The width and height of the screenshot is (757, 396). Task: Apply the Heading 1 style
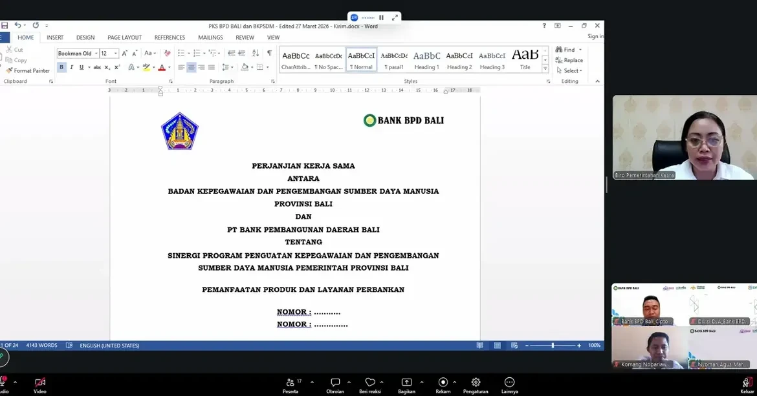click(x=427, y=59)
